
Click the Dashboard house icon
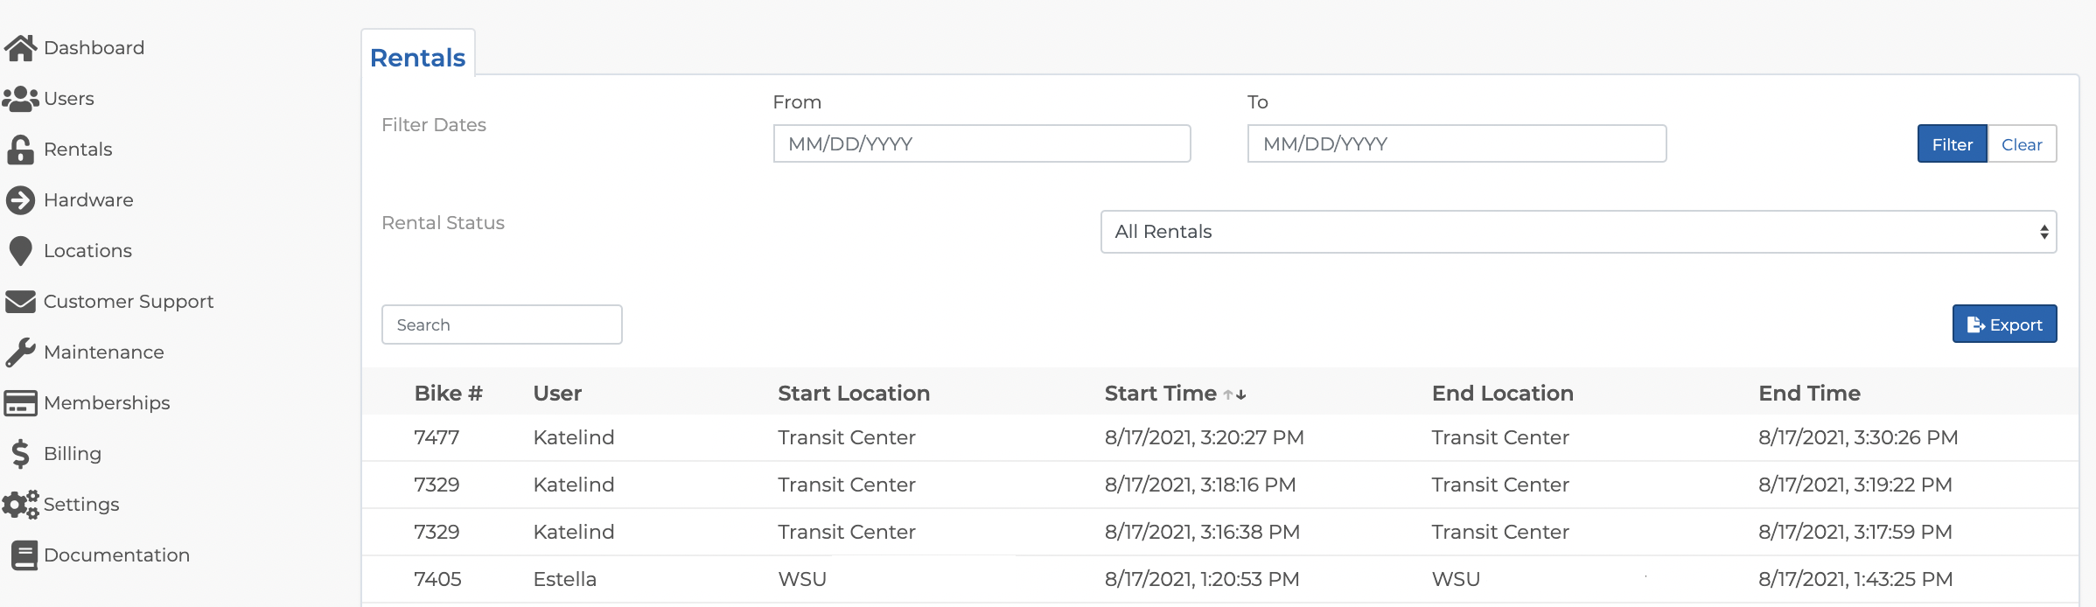pos(20,48)
